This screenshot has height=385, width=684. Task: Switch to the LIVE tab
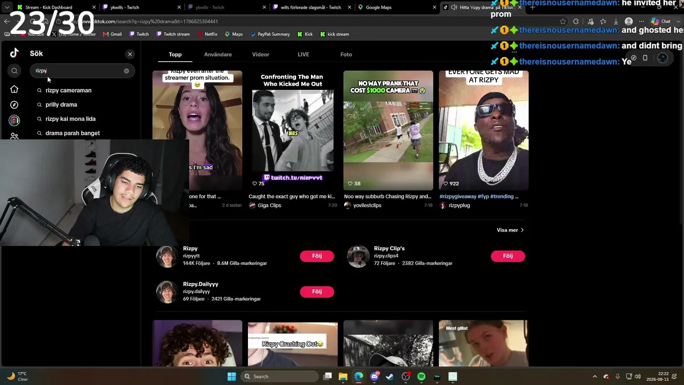[x=304, y=55]
